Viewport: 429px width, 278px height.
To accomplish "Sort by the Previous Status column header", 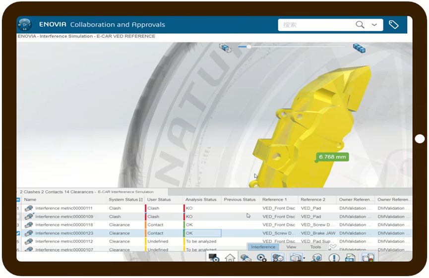I will click(x=240, y=200).
